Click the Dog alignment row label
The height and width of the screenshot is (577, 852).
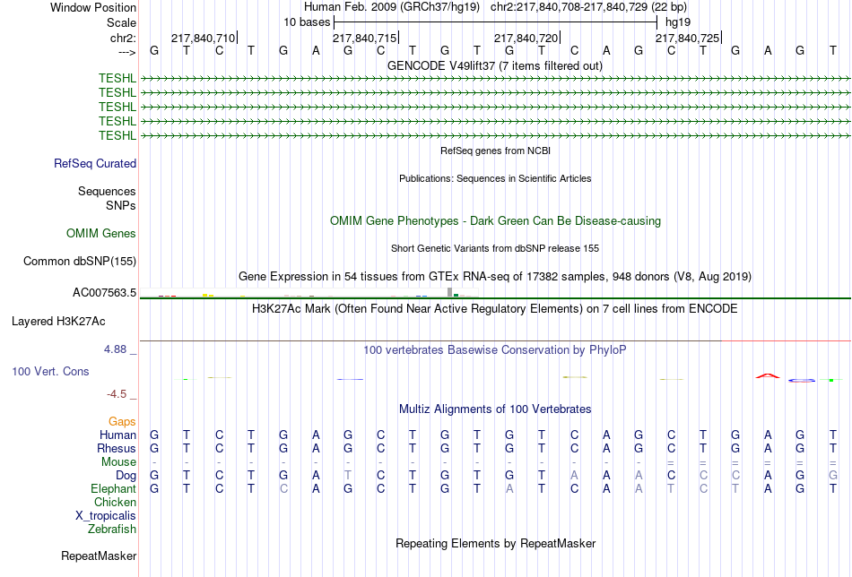click(x=126, y=476)
